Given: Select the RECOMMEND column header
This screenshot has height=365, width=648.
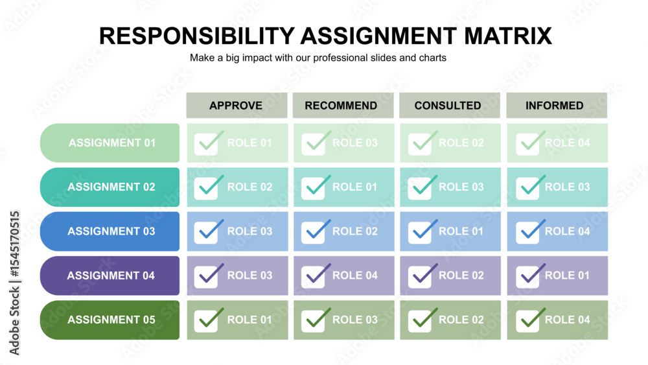Looking at the screenshot, I should 343,106.
